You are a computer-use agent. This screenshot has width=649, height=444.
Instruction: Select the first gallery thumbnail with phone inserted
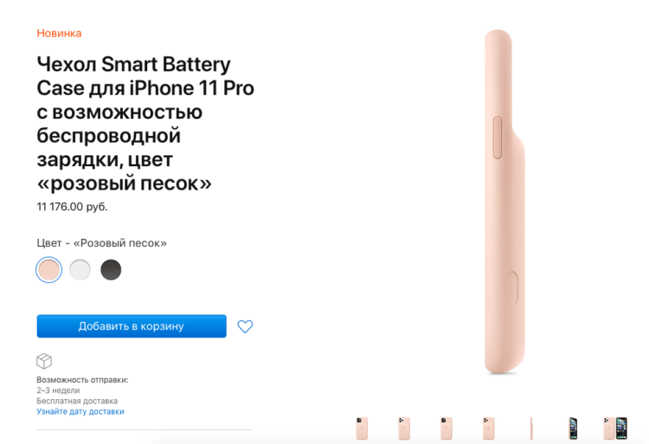pos(362,428)
